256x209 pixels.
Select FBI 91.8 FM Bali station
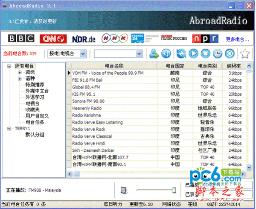(x=157, y=80)
